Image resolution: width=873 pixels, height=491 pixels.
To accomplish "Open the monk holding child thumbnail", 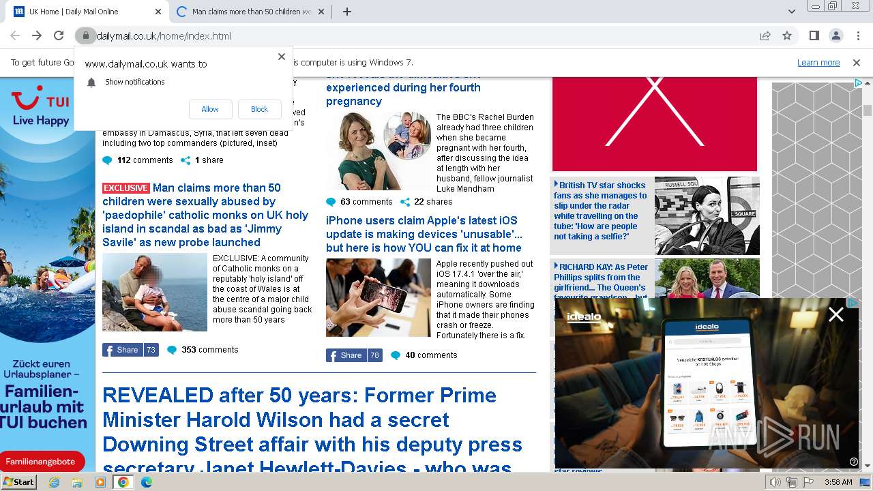I will 155,293.
